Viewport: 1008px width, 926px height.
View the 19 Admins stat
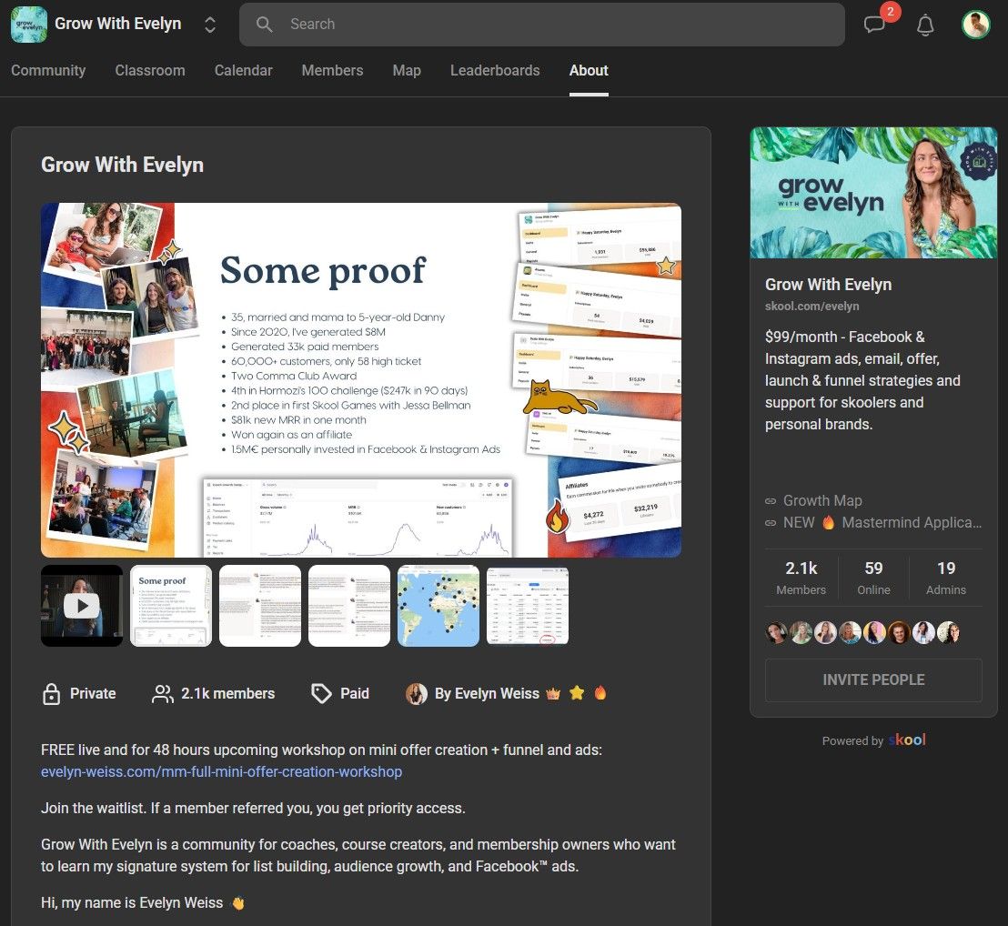[945, 578]
